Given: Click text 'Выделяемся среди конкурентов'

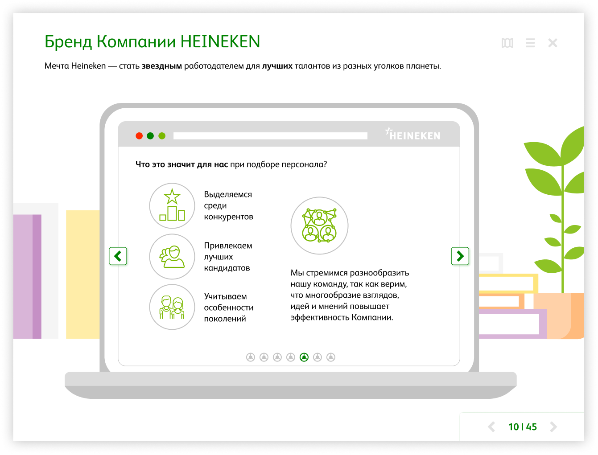Looking at the screenshot, I should (x=228, y=205).
